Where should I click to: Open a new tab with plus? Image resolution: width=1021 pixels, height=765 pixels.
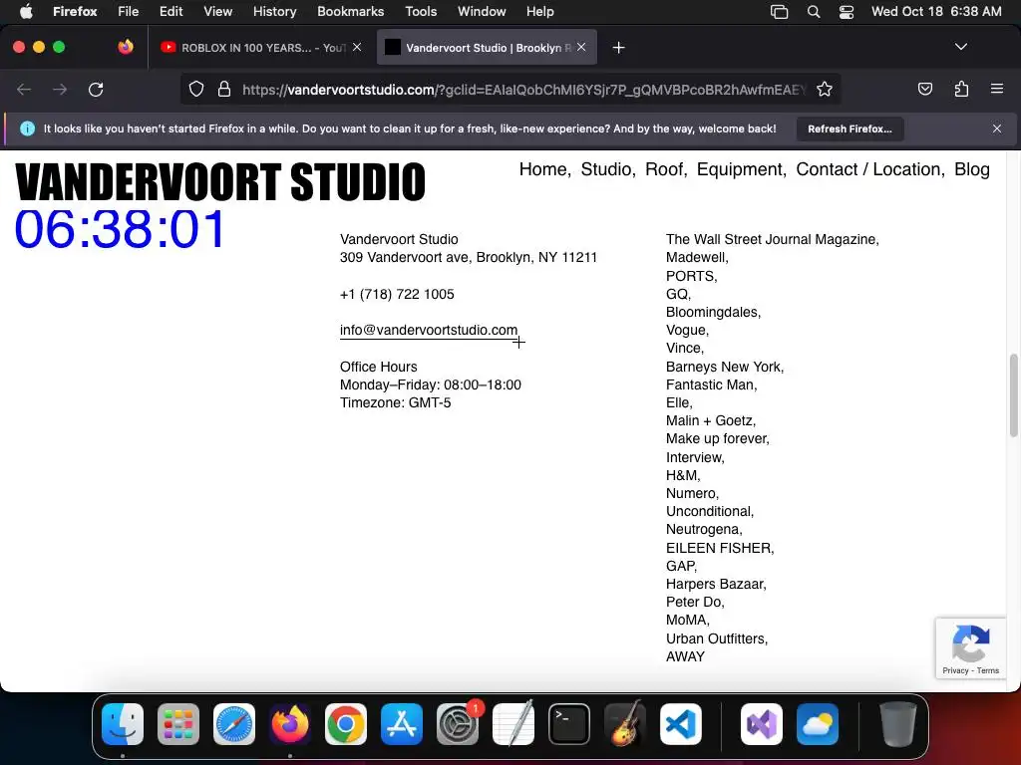(618, 48)
